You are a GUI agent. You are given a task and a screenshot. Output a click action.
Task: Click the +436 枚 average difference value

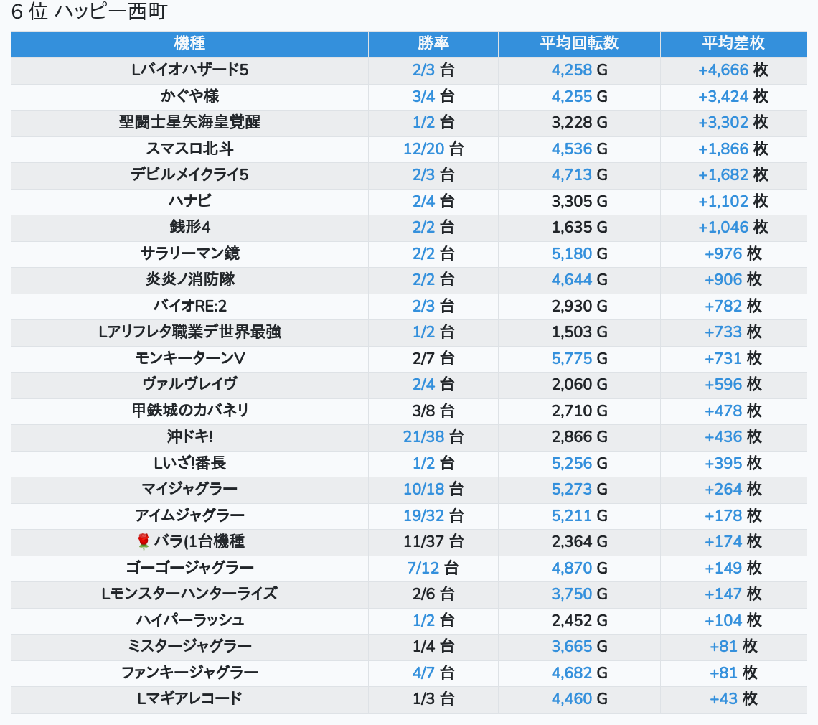click(733, 437)
